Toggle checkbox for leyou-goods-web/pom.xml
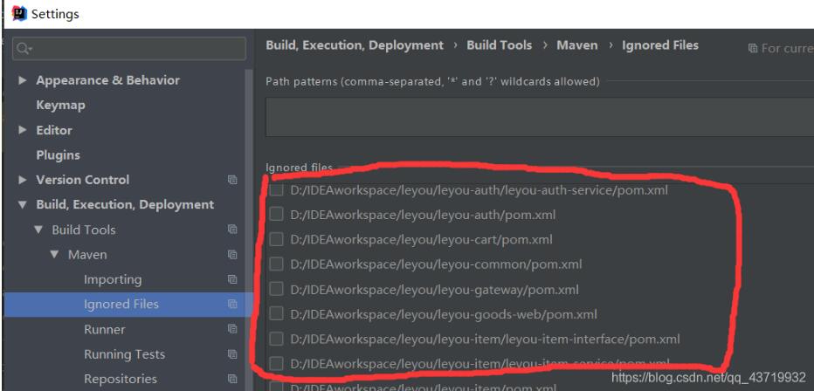 pos(276,313)
